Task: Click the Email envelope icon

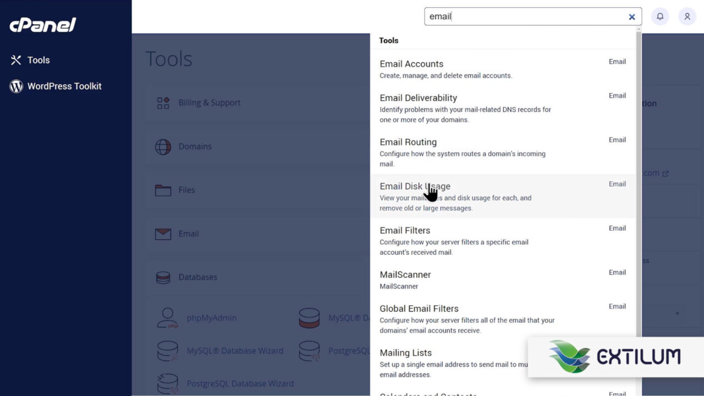Action: click(x=163, y=234)
